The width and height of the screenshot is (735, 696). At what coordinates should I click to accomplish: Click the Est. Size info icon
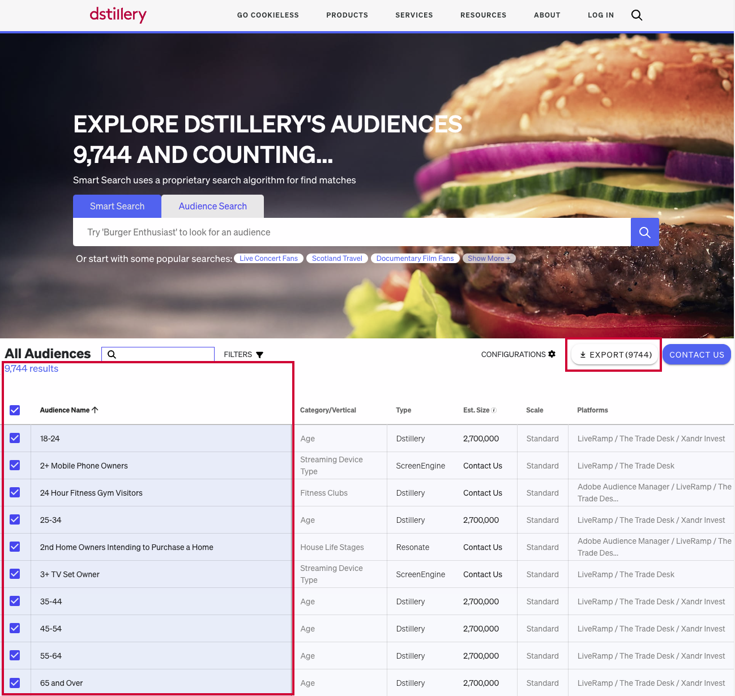[494, 410]
